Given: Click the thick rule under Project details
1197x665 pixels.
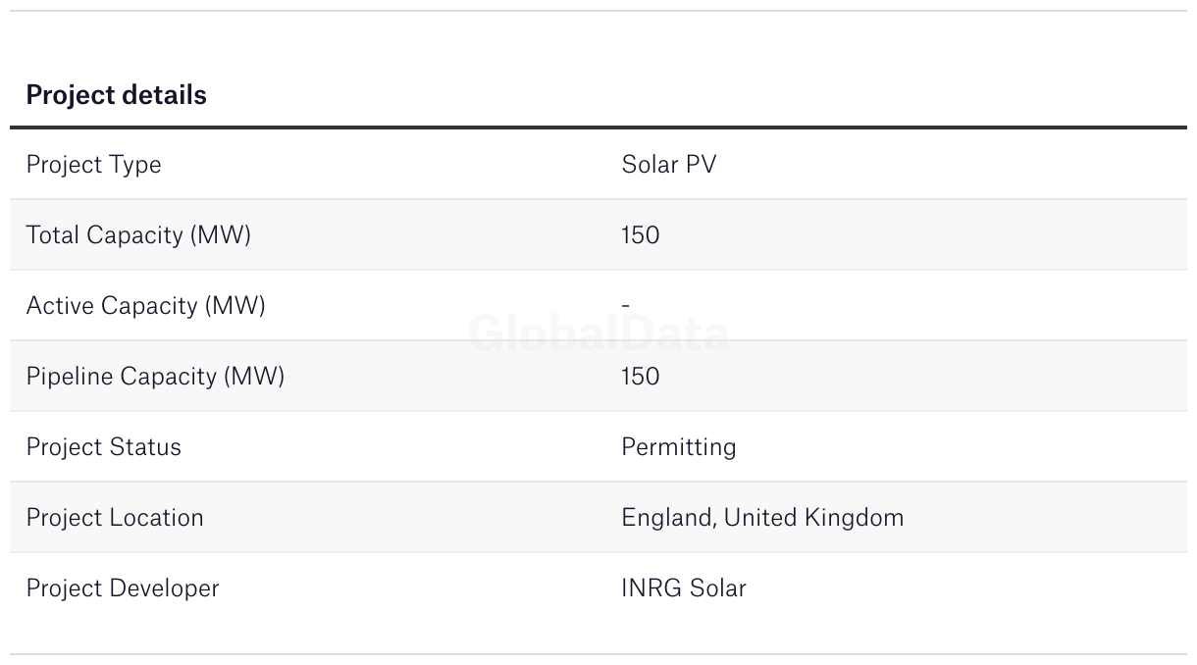Looking at the screenshot, I should tap(598, 128).
